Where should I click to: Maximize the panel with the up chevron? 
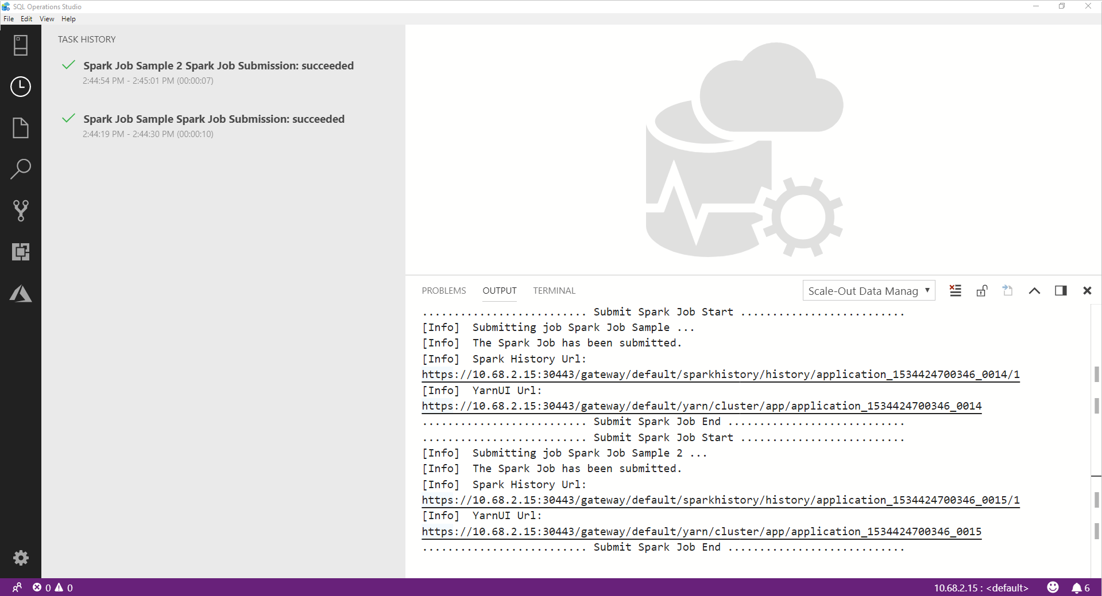click(1034, 291)
